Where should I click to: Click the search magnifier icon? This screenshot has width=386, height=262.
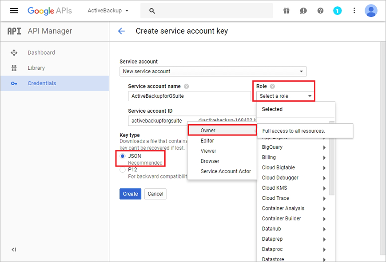point(152,11)
